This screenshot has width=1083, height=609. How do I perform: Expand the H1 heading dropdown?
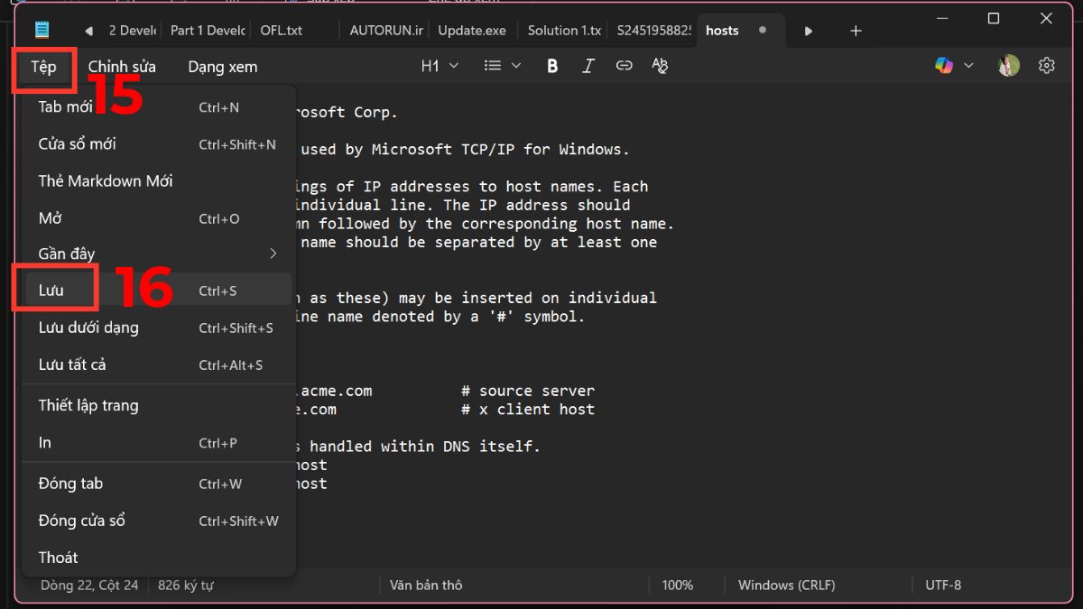[440, 66]
